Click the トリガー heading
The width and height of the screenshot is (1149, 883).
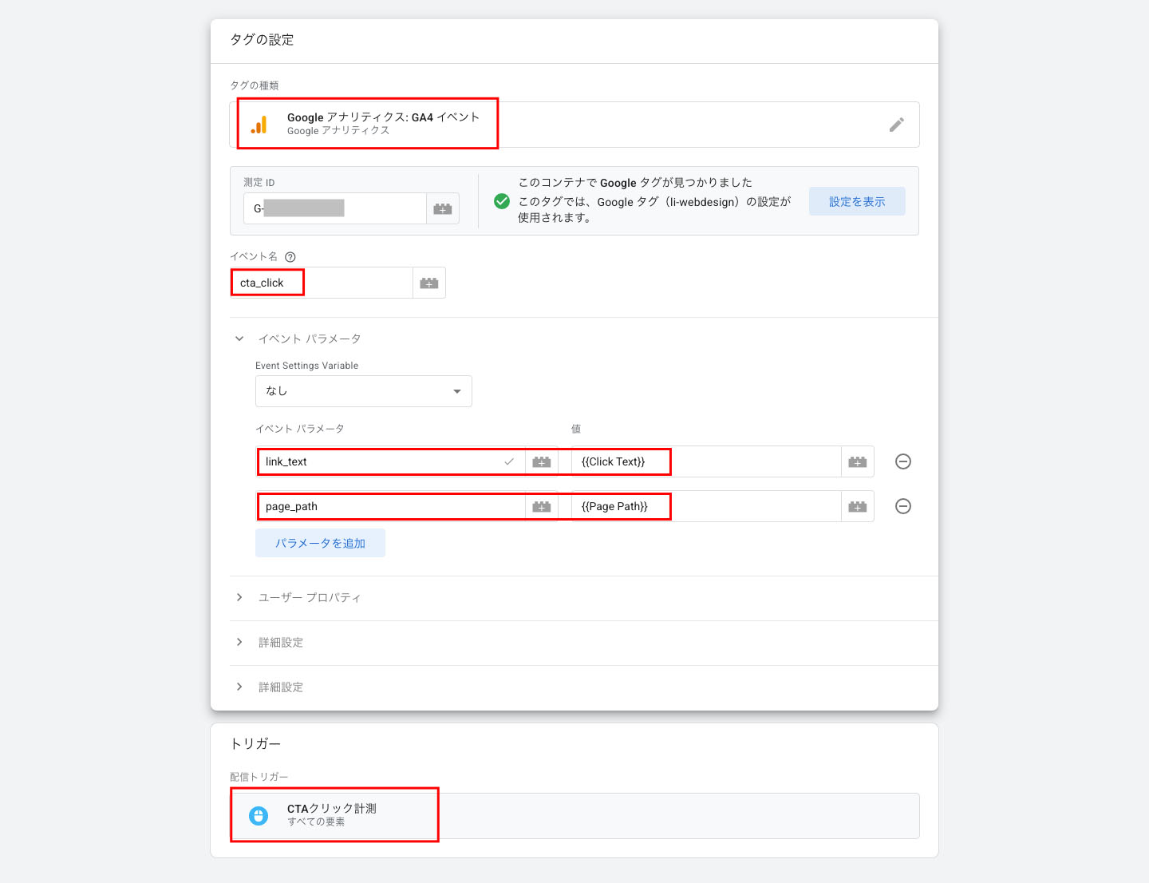tap(255, 743)
